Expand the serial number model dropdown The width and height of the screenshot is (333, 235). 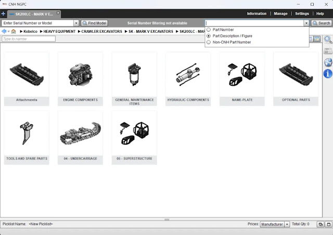point(76,23)
